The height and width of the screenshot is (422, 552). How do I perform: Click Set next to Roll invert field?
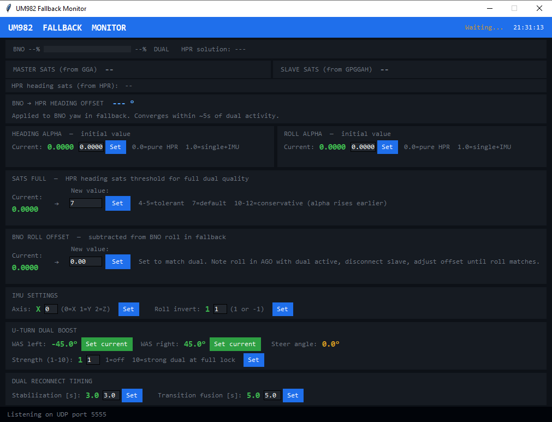(x=282, y=310)
